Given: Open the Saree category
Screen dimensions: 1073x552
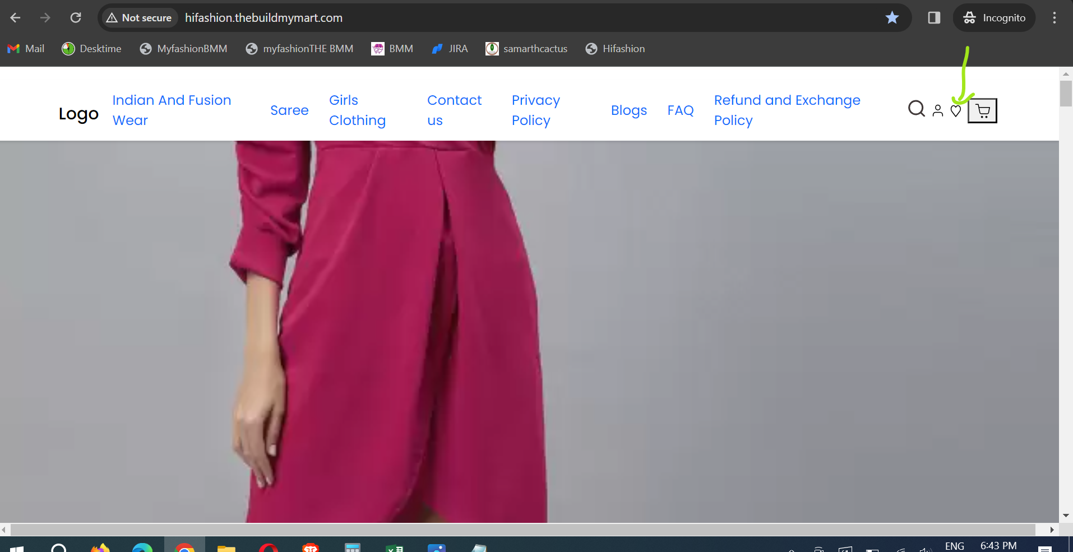Looking at the screenshot, I should pyautogui.click(x=289, y=110).
